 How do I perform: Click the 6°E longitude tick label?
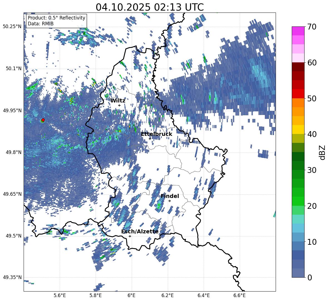(x=131, y=295)
